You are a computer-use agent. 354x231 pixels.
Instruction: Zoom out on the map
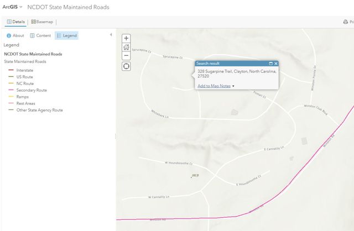click(x=126, y=55)
